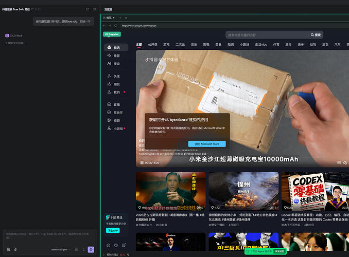Click the browser URL address bar
The height and width of the screenshot is (257, 349).
[x=234, y=26]
